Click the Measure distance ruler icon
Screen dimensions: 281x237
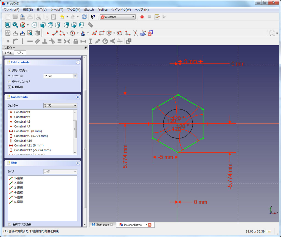[90, 25]
